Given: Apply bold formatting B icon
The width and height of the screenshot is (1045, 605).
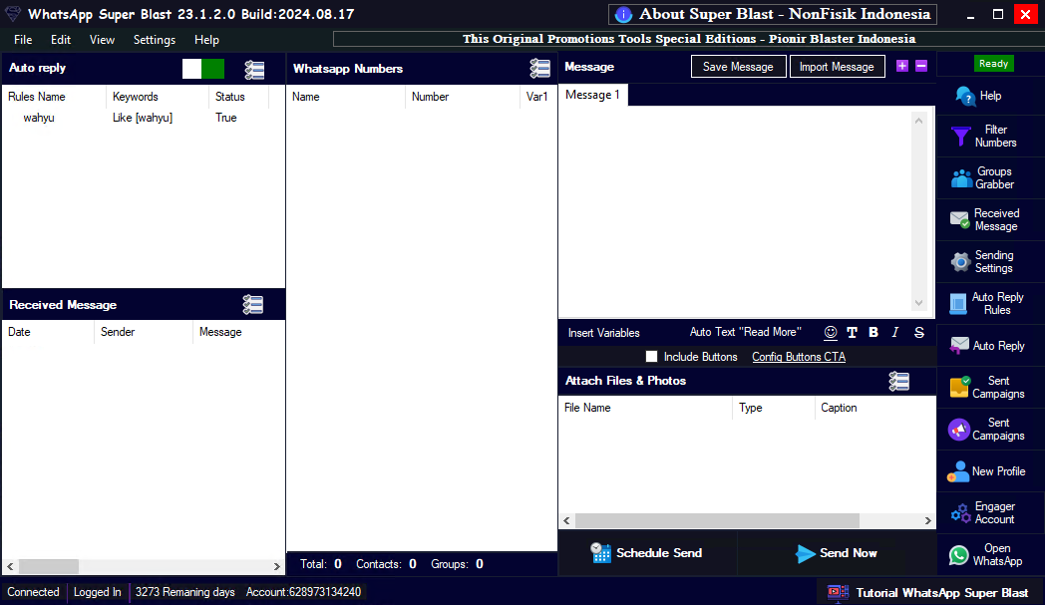Looking at the screenshot, I should 873,332.
